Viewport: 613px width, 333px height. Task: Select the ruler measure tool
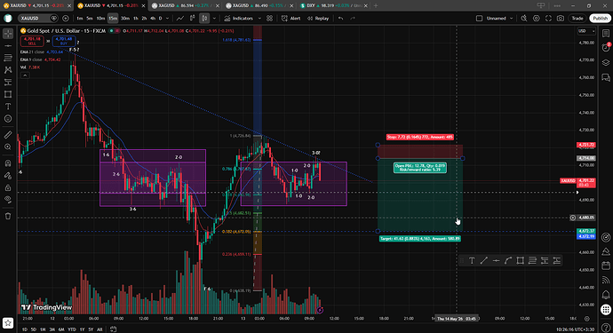(x=8, y=135)
